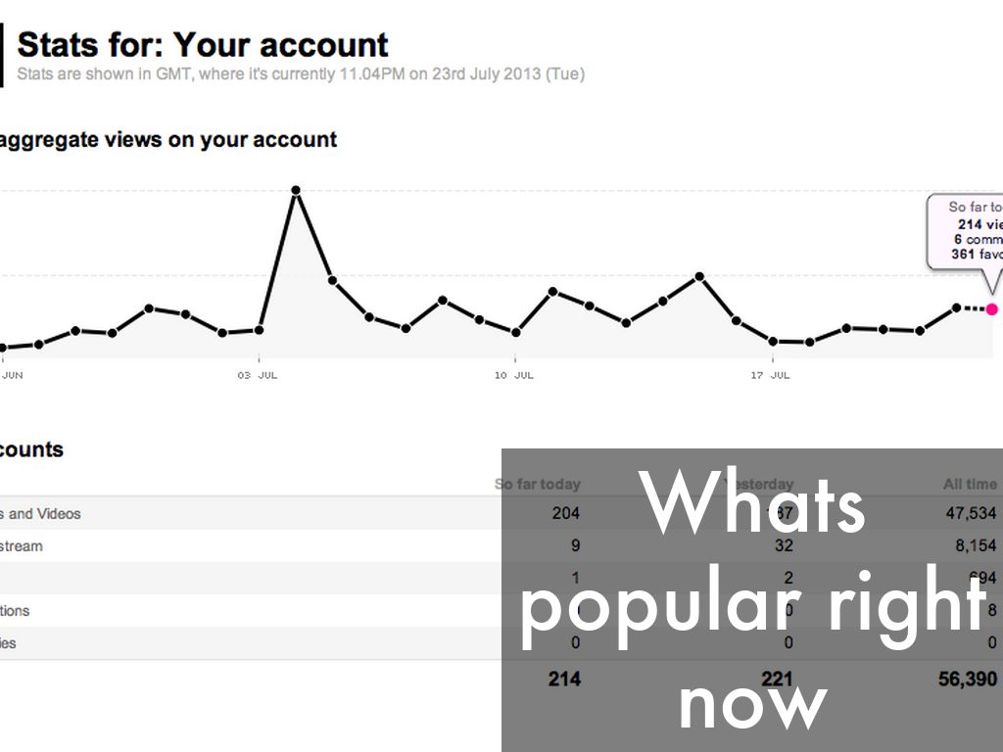Click the 56,390 all-time total
1003x752 pixels.
967,679
